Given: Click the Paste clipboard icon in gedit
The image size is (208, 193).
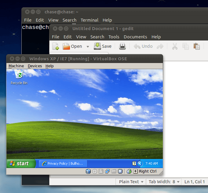Looking at the screenshot, I should pyautogui.click(x=197, y=46).
